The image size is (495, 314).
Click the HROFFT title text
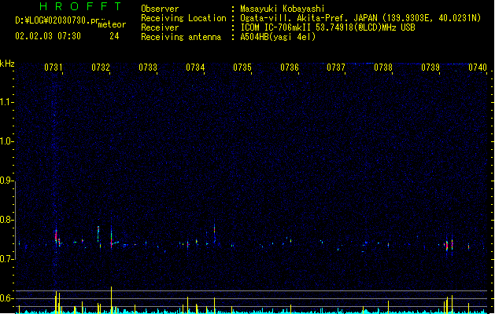click(x=80, y=6)
